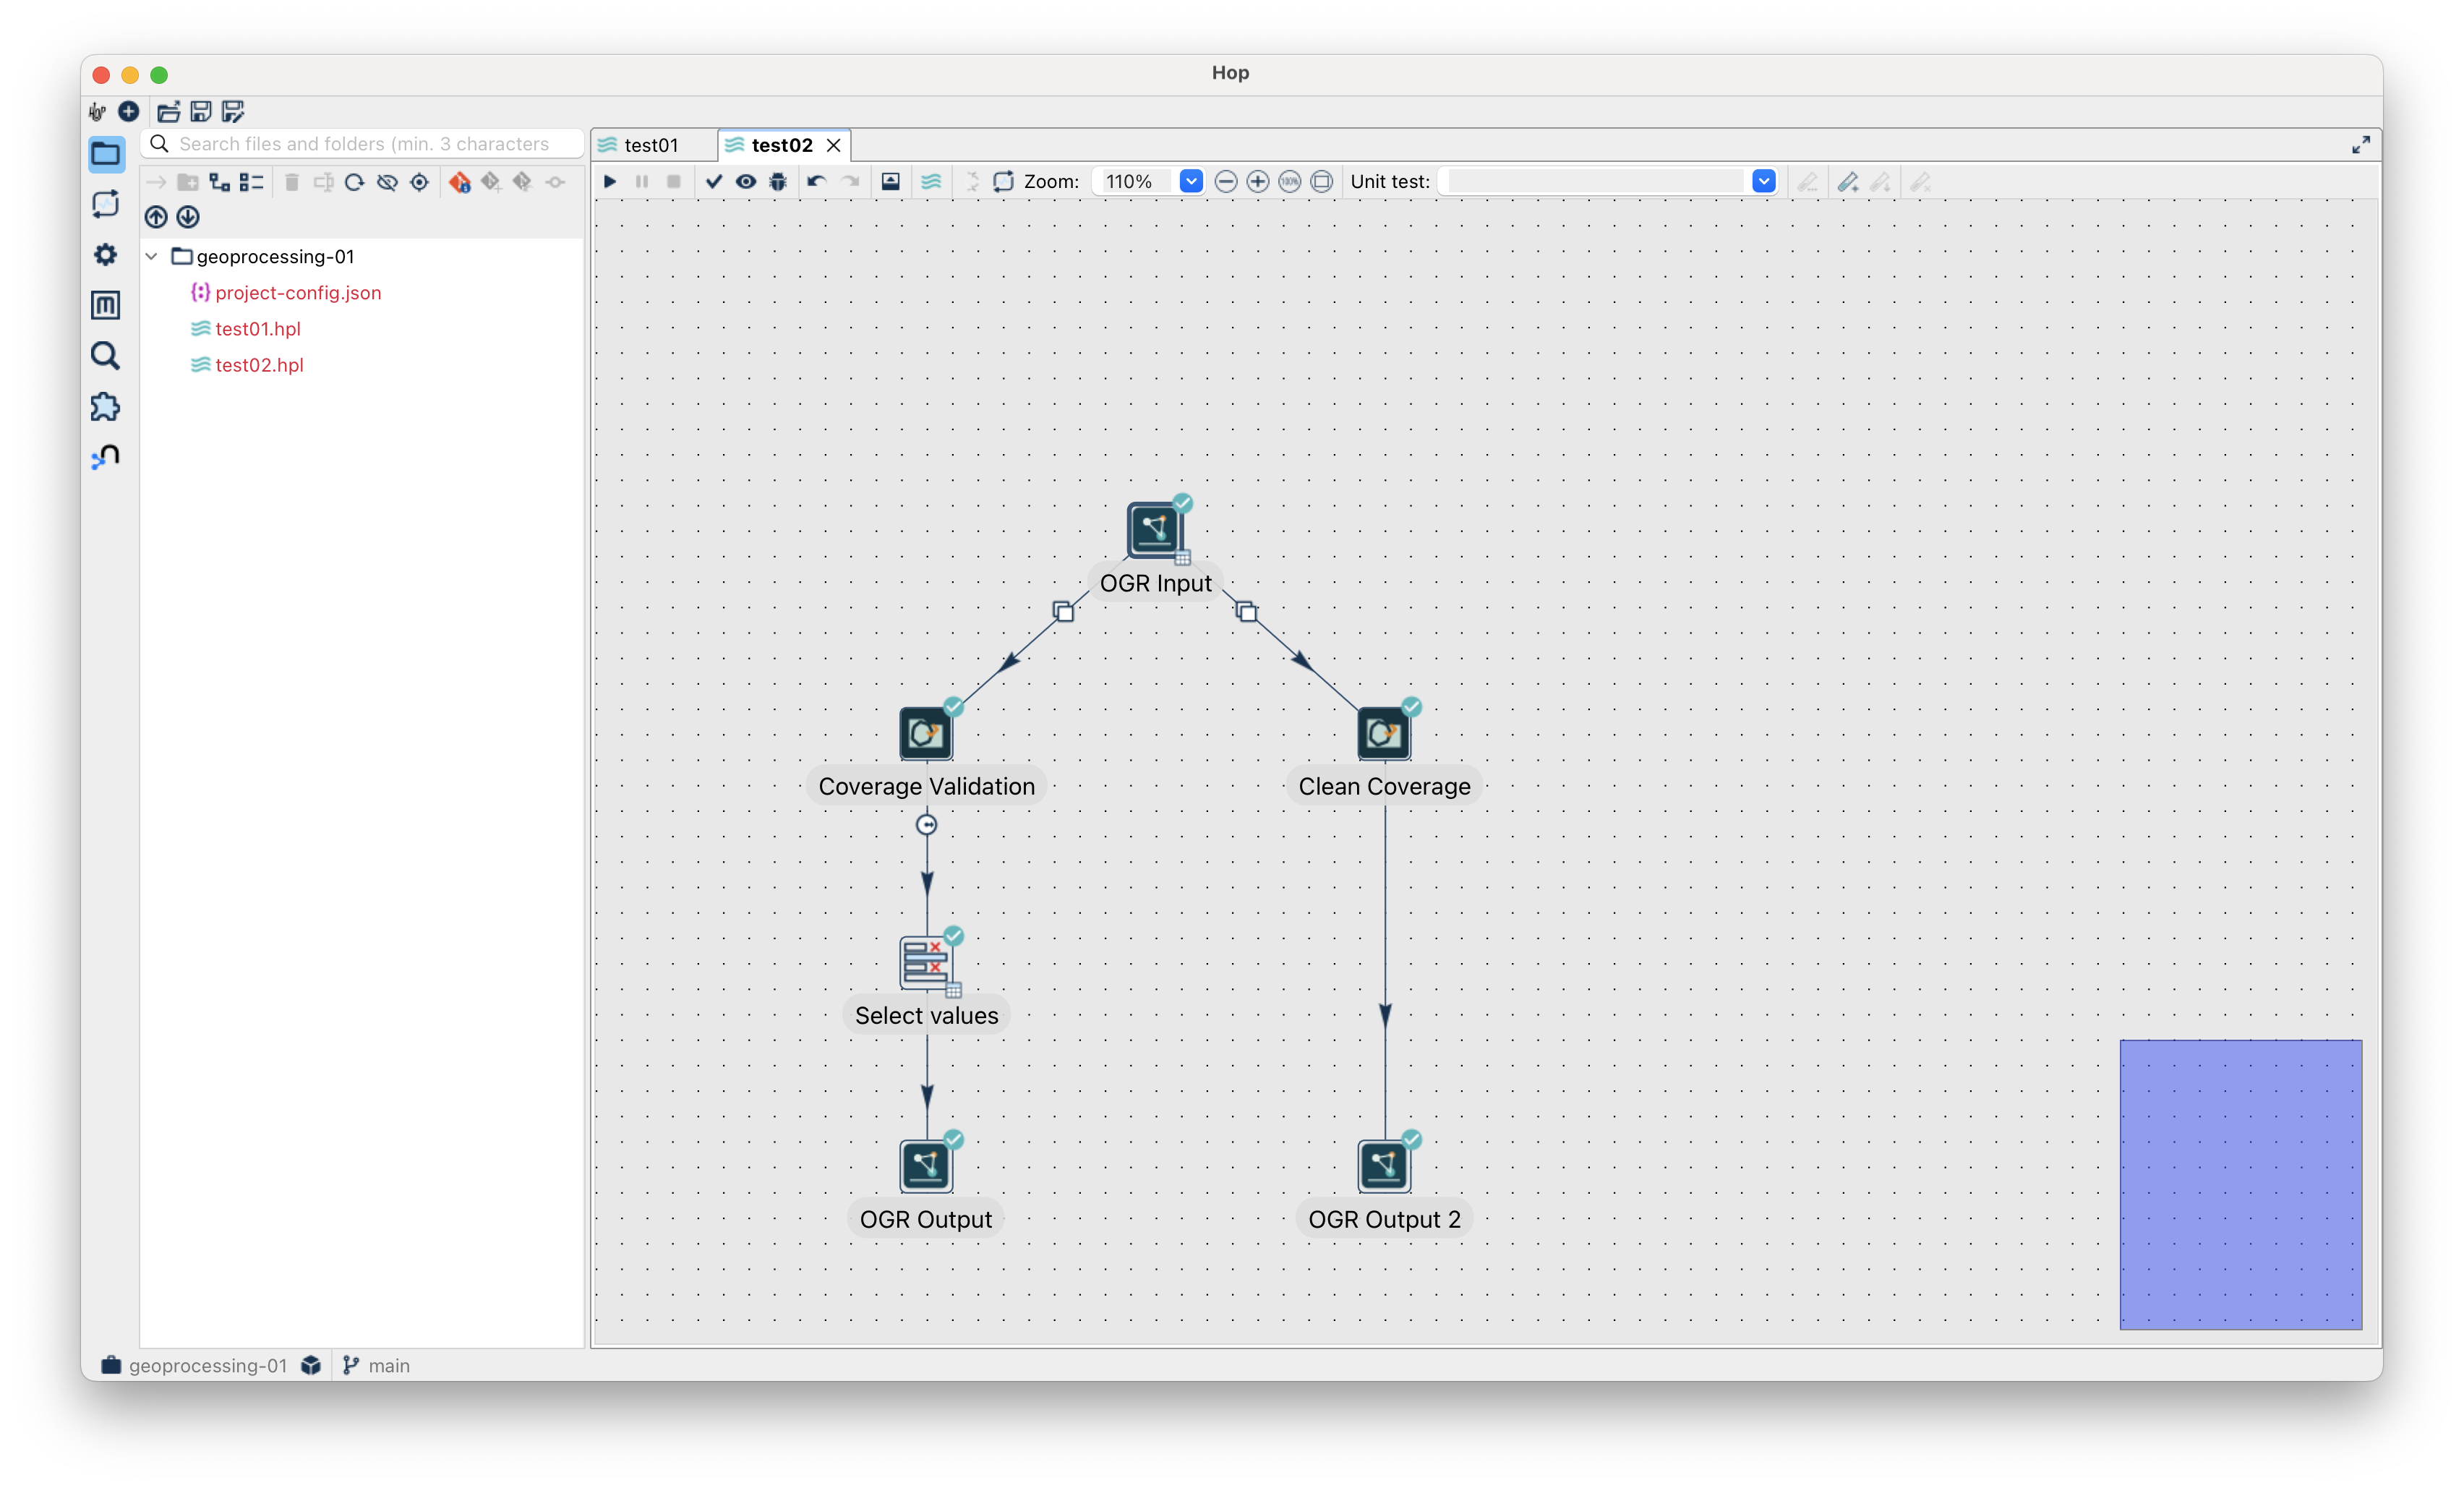Screen dimensions: 2464x1488
Task: Click the verify pipeline checkmark icon
Action: click(713, 181)
